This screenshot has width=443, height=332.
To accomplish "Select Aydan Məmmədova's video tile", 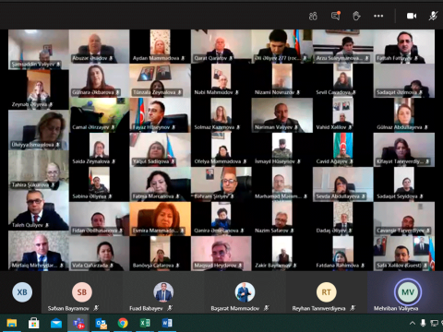I will click(160, 46).
